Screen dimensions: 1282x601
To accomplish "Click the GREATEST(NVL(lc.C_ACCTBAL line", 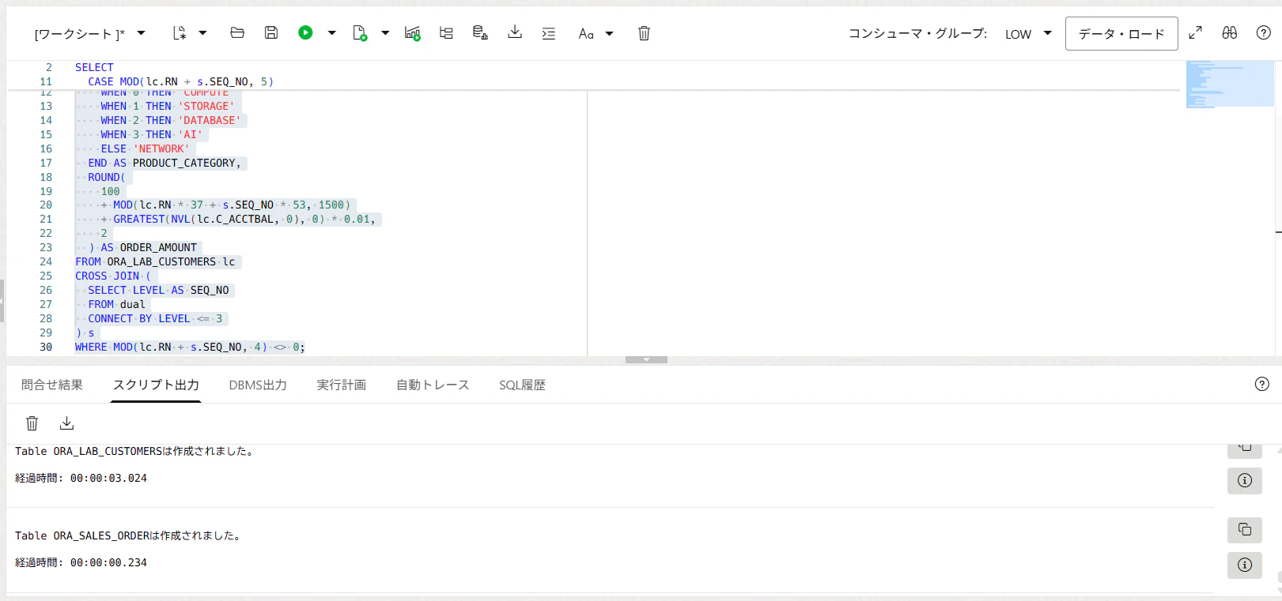I will 238,219.
